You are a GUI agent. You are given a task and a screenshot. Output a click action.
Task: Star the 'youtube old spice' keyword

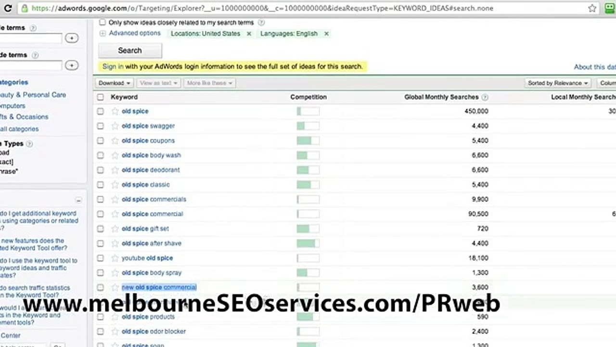point(115,258)
